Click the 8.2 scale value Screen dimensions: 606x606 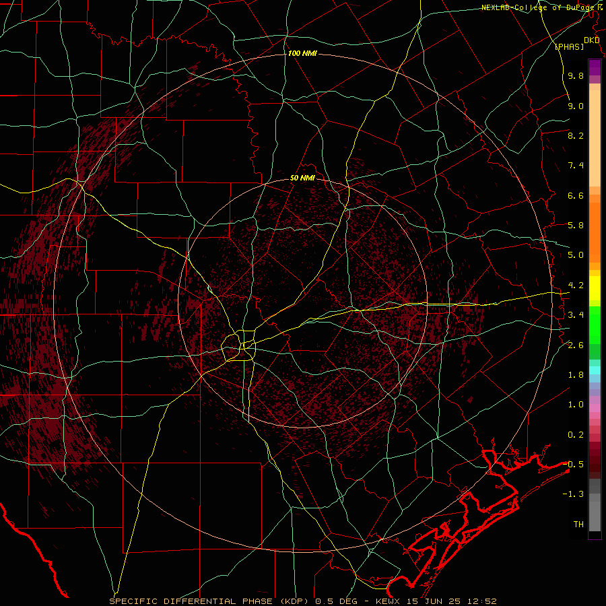[x=576, y=135]
